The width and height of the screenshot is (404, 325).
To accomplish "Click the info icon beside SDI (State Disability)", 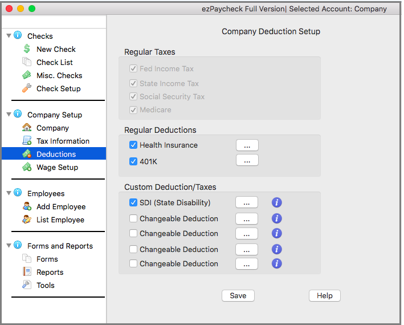I will click(277, 202).
